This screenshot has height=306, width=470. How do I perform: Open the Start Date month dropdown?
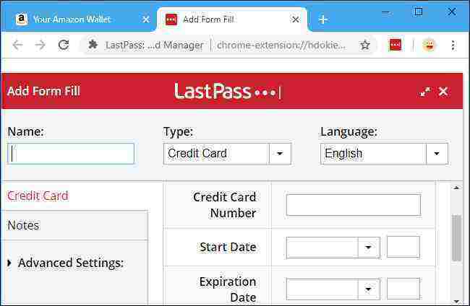pos(333,248)
